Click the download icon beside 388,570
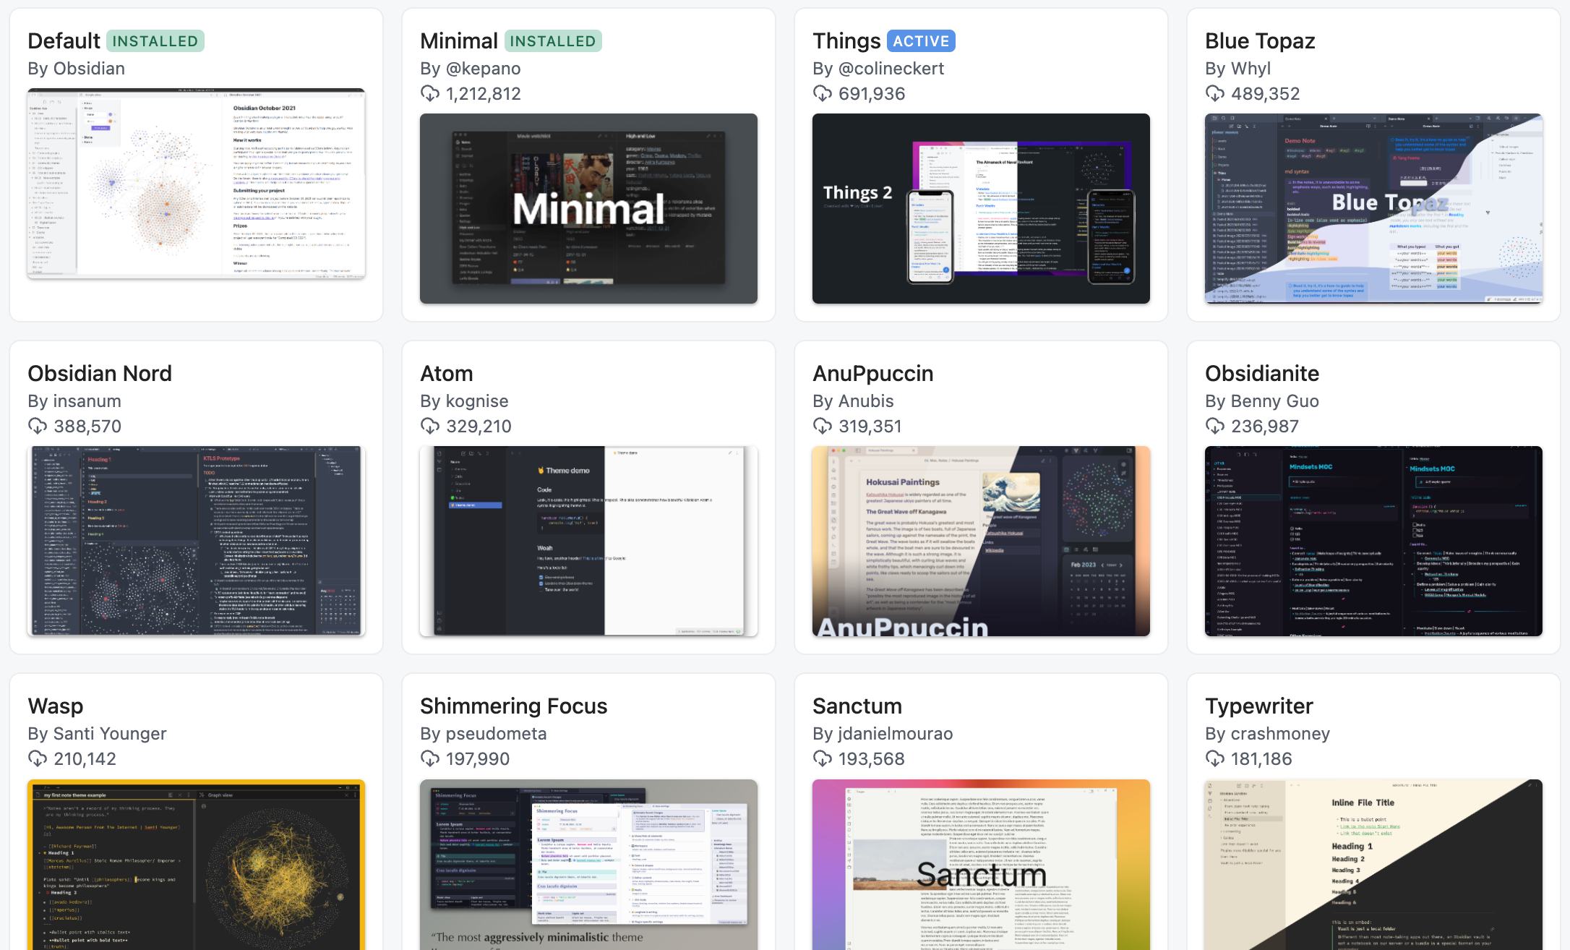The image size is (1570, 950). pyautogui.click(x=38, y=426)
